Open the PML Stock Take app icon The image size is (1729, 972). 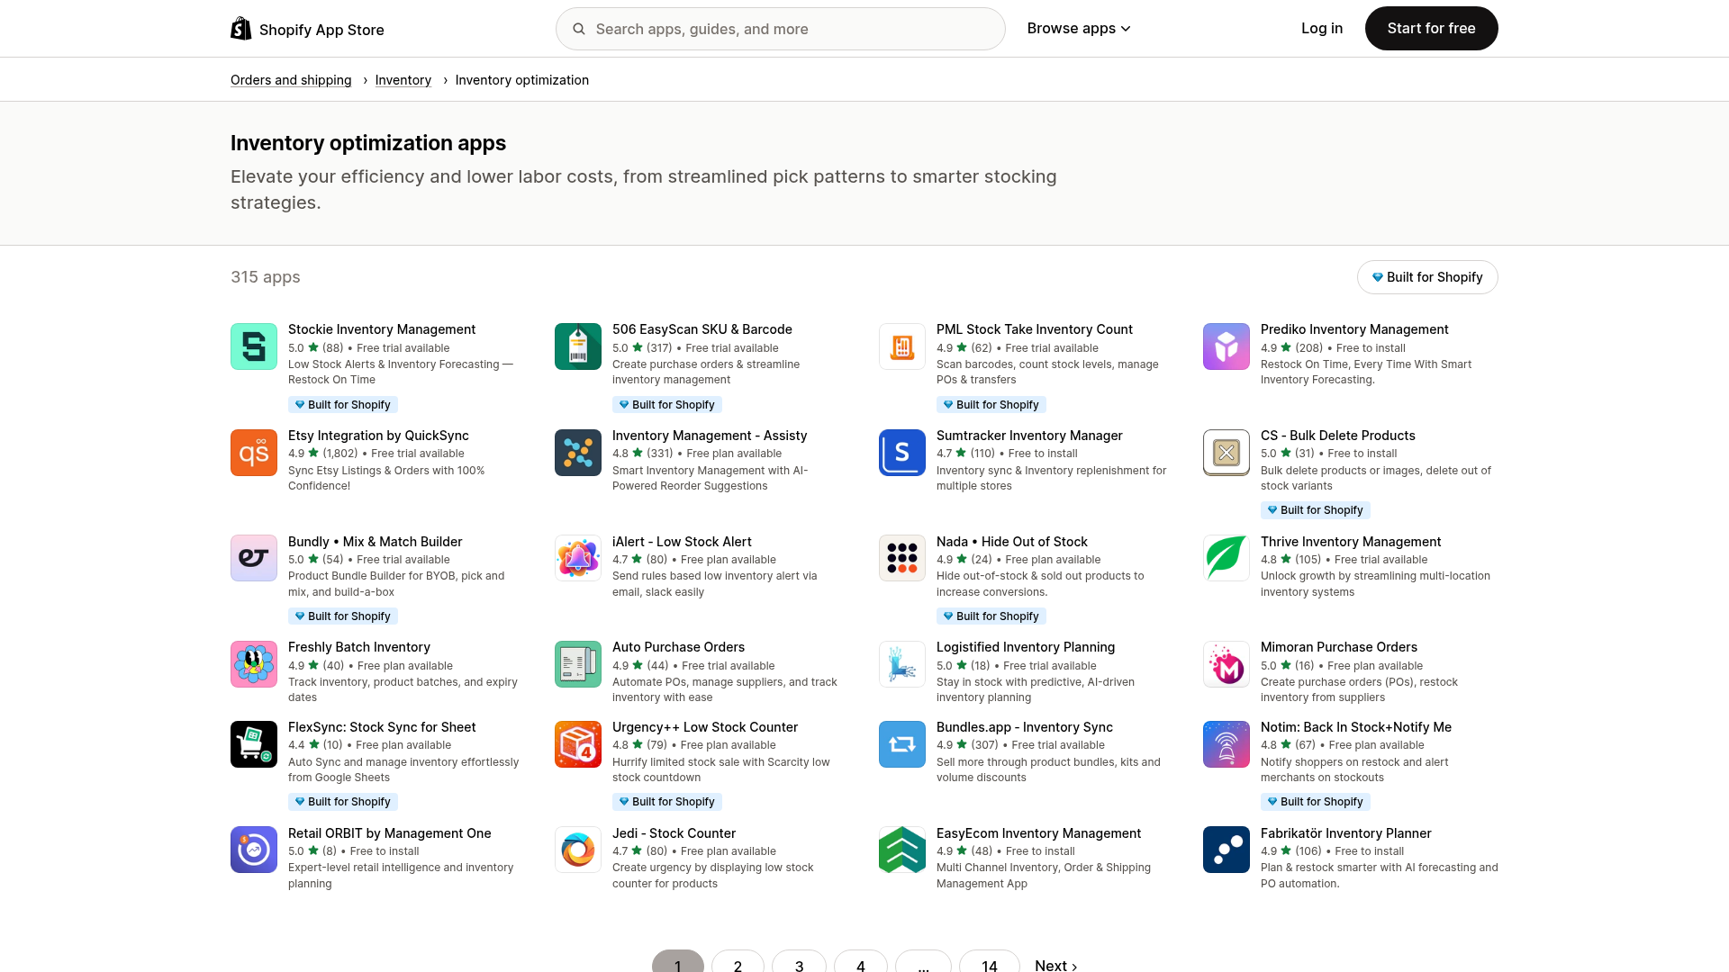click(902, 346)
